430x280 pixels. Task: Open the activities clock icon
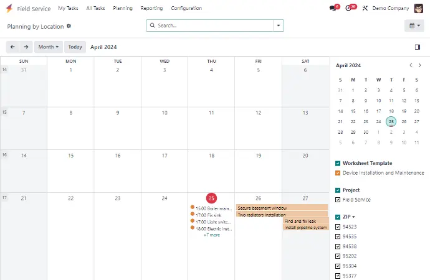pyautogui.click(x=350, y=9)
